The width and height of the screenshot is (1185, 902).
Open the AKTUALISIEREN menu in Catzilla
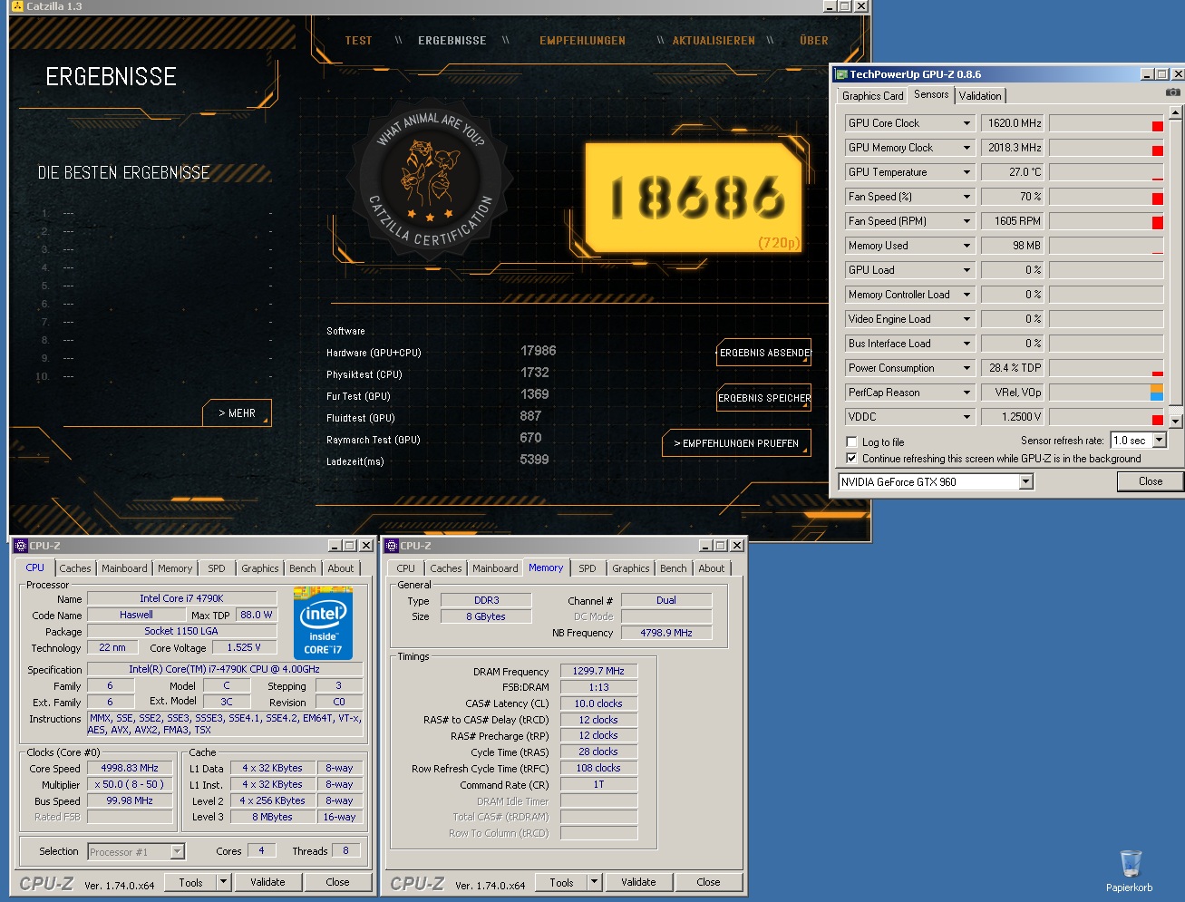coord(714,41)
